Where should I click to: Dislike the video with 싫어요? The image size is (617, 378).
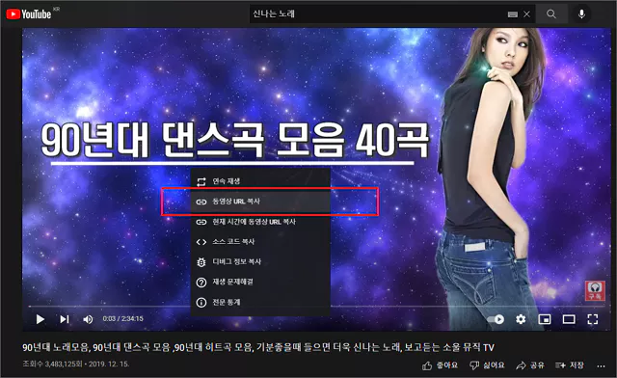[487, 365]
